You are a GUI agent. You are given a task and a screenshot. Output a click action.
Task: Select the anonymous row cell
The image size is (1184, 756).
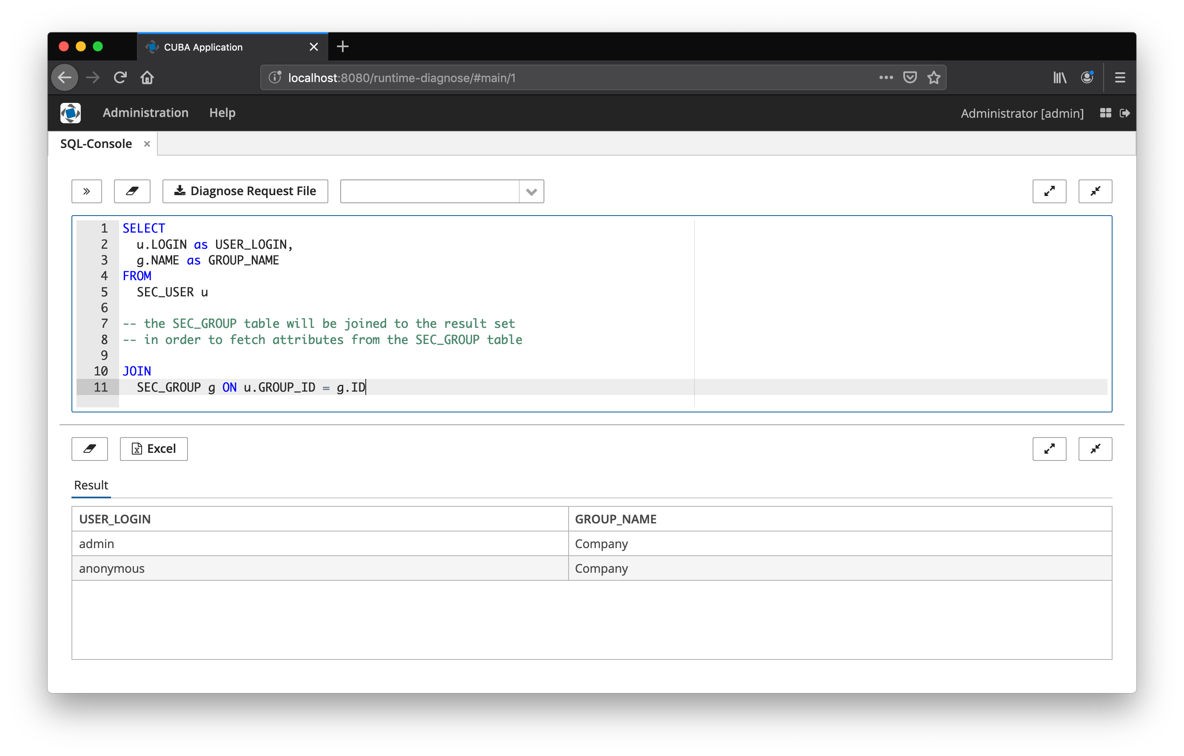coord(320,568)
